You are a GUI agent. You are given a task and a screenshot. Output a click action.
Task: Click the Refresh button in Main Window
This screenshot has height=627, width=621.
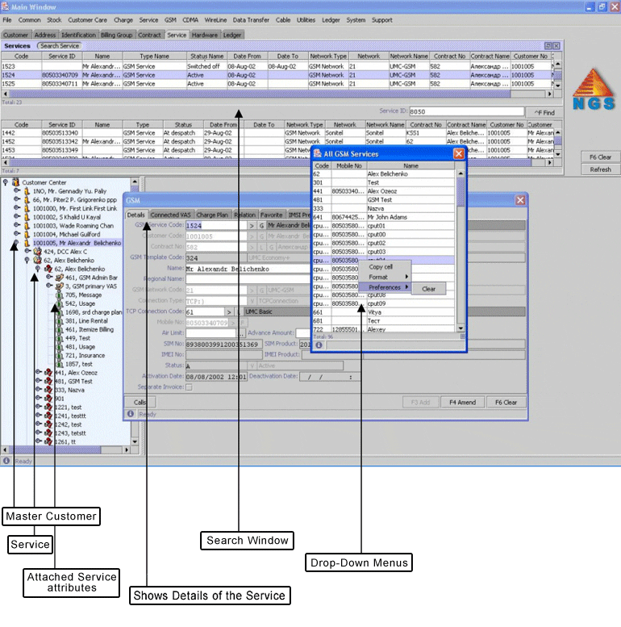click(x=600, y=169)
